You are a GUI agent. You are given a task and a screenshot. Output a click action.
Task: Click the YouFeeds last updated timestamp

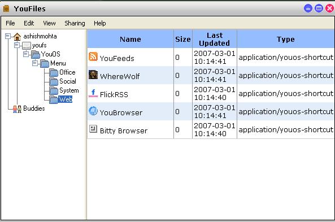tap(215, 57)
